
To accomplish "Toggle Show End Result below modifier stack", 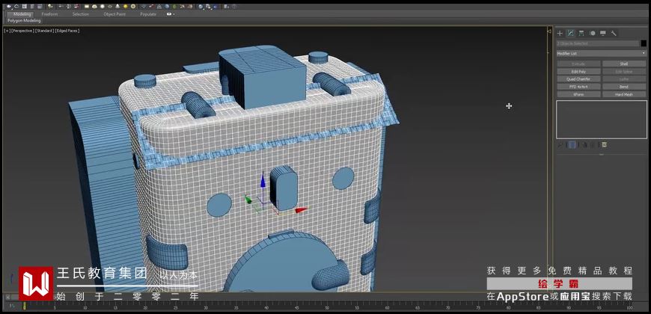I will pos(572,145).
